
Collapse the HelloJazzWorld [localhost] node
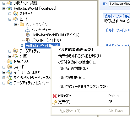4,8
